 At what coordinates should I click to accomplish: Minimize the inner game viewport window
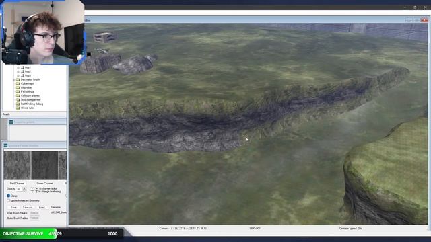click(x=409, y=20)
